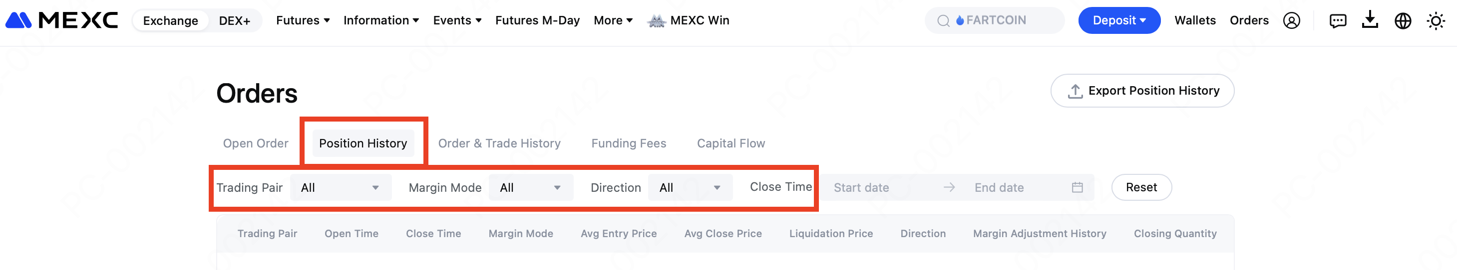Image resolution: width=1457 pixels, height=270 pixels.
Task: Expand the Trading Pair dropdown
Action: pyautogui.click(x=341, y=187)
